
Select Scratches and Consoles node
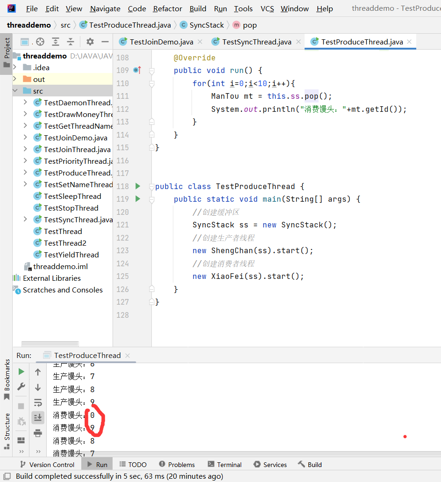63,290
